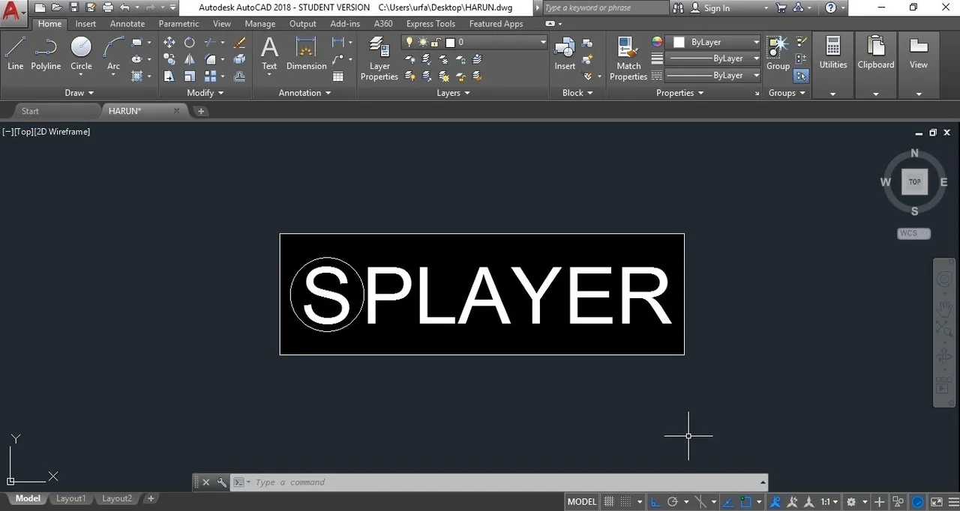Click the Table tool in Annotation panel
The width and height of the screenshot is (960, 511).
[x=338, y=76]
